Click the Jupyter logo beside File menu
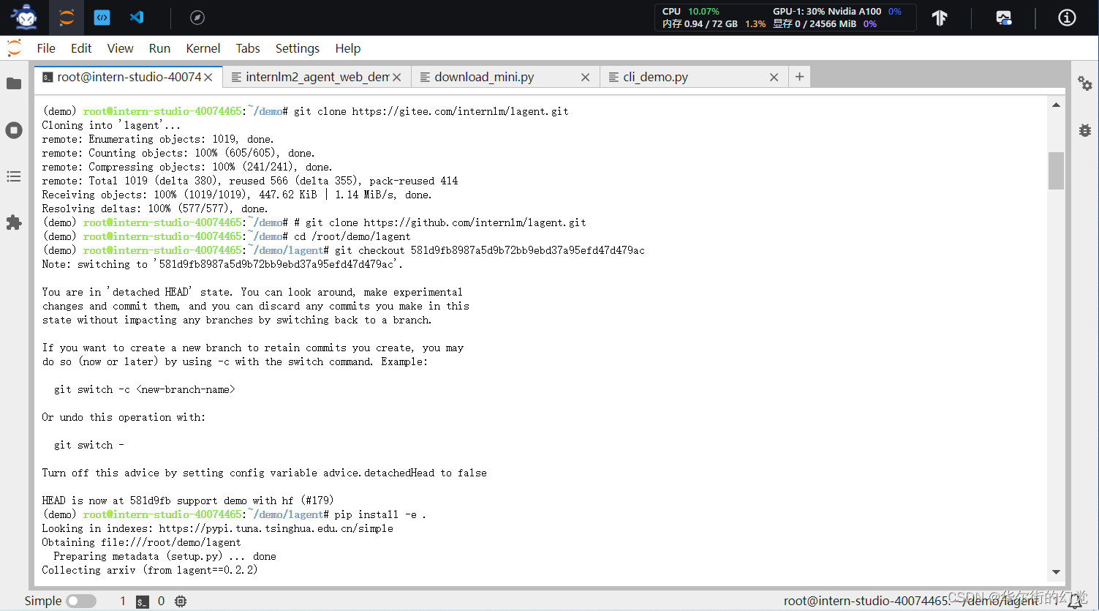This screenshot has width=1099, height=611. (15, 48)
